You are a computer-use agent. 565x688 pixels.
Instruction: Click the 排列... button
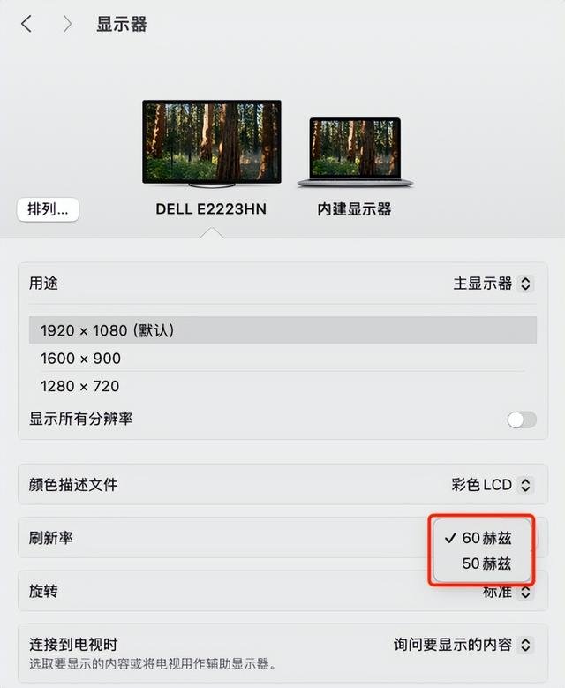click(x=48, y=209)
